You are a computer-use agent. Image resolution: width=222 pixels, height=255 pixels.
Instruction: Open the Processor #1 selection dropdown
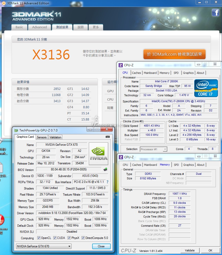pos(154,149)
